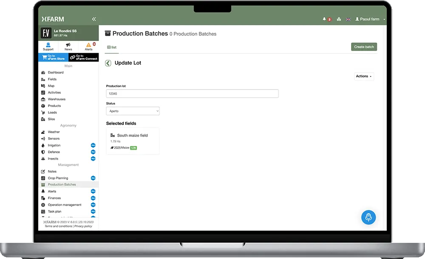Open the Map view
This screenshot has width=425, height=259.
50,86
